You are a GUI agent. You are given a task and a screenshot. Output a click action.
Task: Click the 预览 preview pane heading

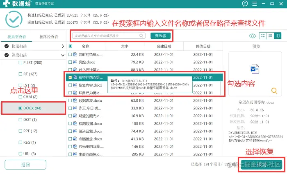(256, 47)
